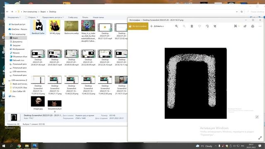265x149 pixels.
Task: Click 'Новая папка' in Explorer toolbar
Action: pyautogui.click(x=98, y=17)
